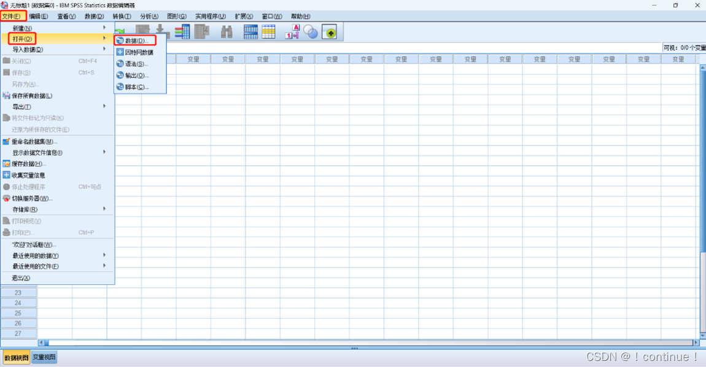Click the SPSS app icon in title bar
Image resolution: width=706 pixels, height=367 pixels.
(4, 5)
